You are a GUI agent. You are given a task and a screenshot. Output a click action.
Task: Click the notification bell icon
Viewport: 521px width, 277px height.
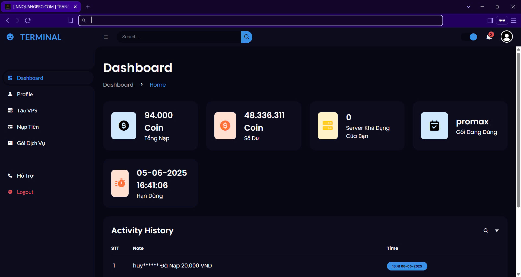click(x=489, y=37)
